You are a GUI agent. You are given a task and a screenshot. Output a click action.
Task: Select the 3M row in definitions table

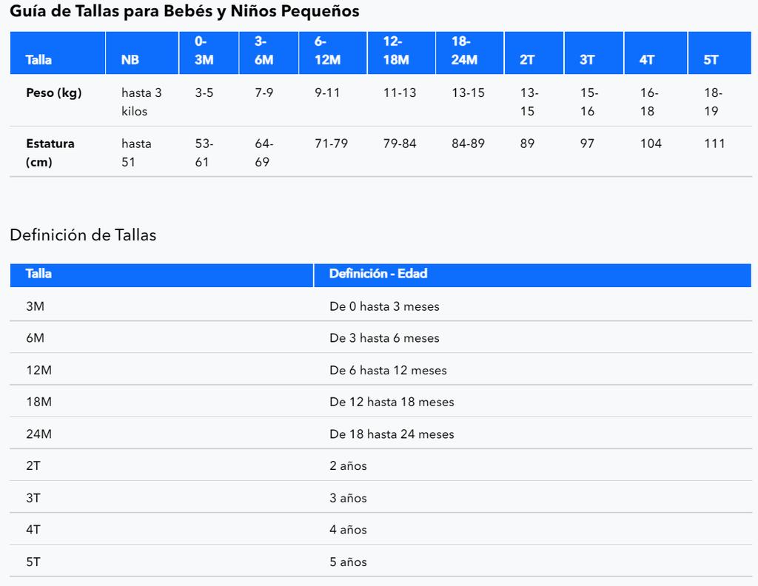click(36, 306)
